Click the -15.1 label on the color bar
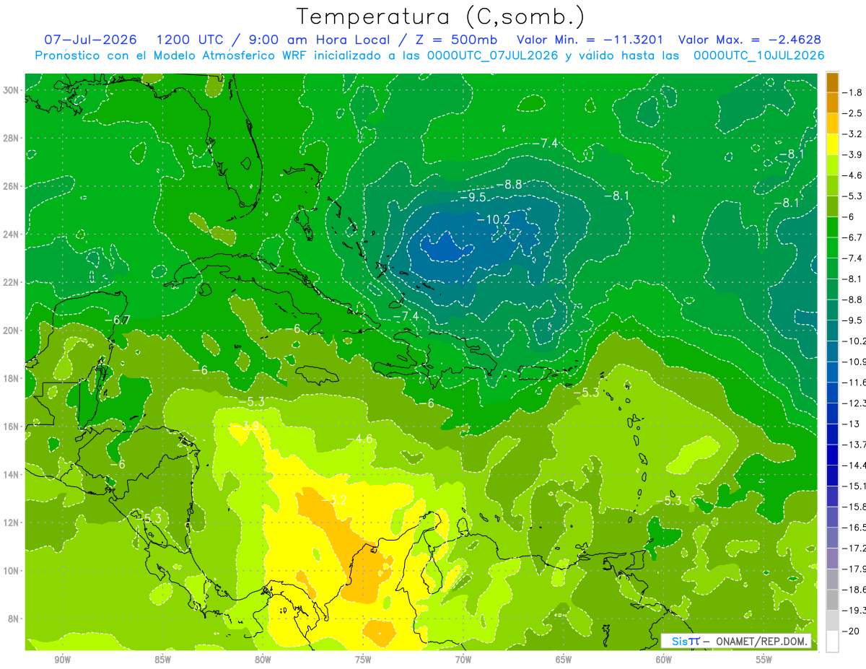The width and height of the screenshot is (866, 669). [x=855, y=486]
